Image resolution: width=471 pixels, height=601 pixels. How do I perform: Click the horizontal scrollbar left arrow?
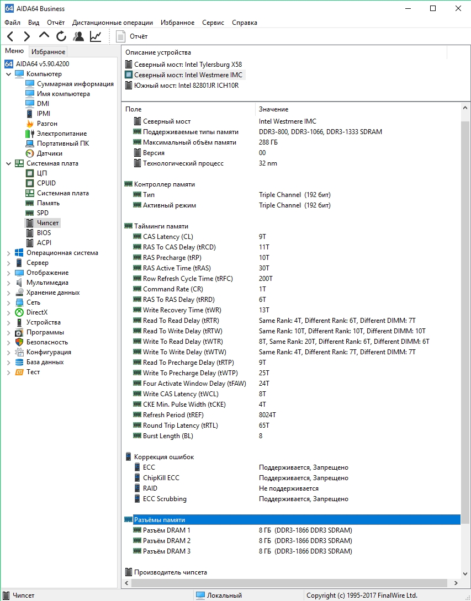click(x=126, y=583)
